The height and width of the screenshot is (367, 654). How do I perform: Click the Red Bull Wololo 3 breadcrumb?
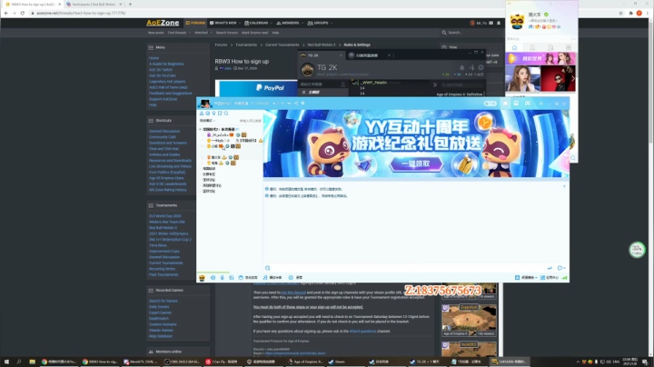point(322,45)
